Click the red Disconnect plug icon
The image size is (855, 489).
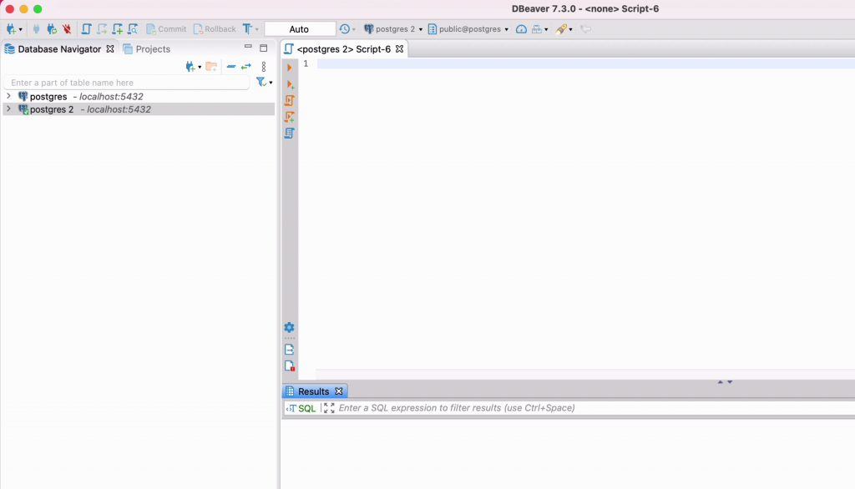tap(67, 29)
